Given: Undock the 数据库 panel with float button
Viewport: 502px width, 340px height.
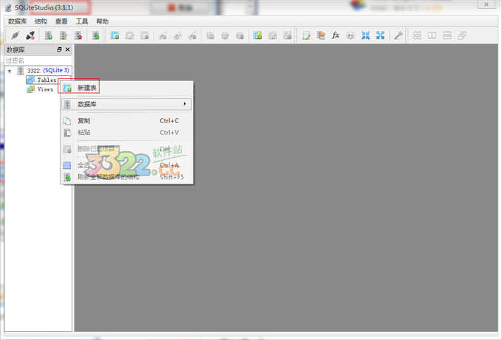Looking at the screenshot, I should click(x=59, y=49).
